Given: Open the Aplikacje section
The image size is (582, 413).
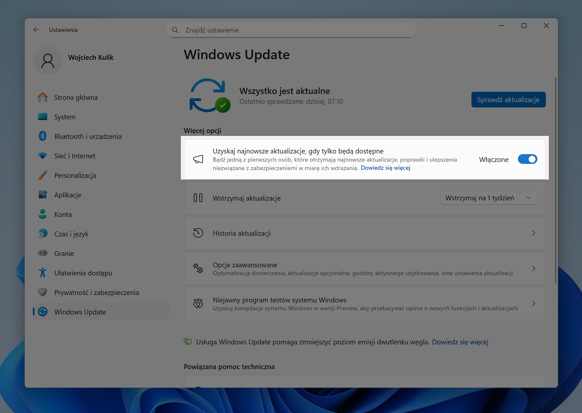Looking at the screenshot, I should [x=68, y=195].
